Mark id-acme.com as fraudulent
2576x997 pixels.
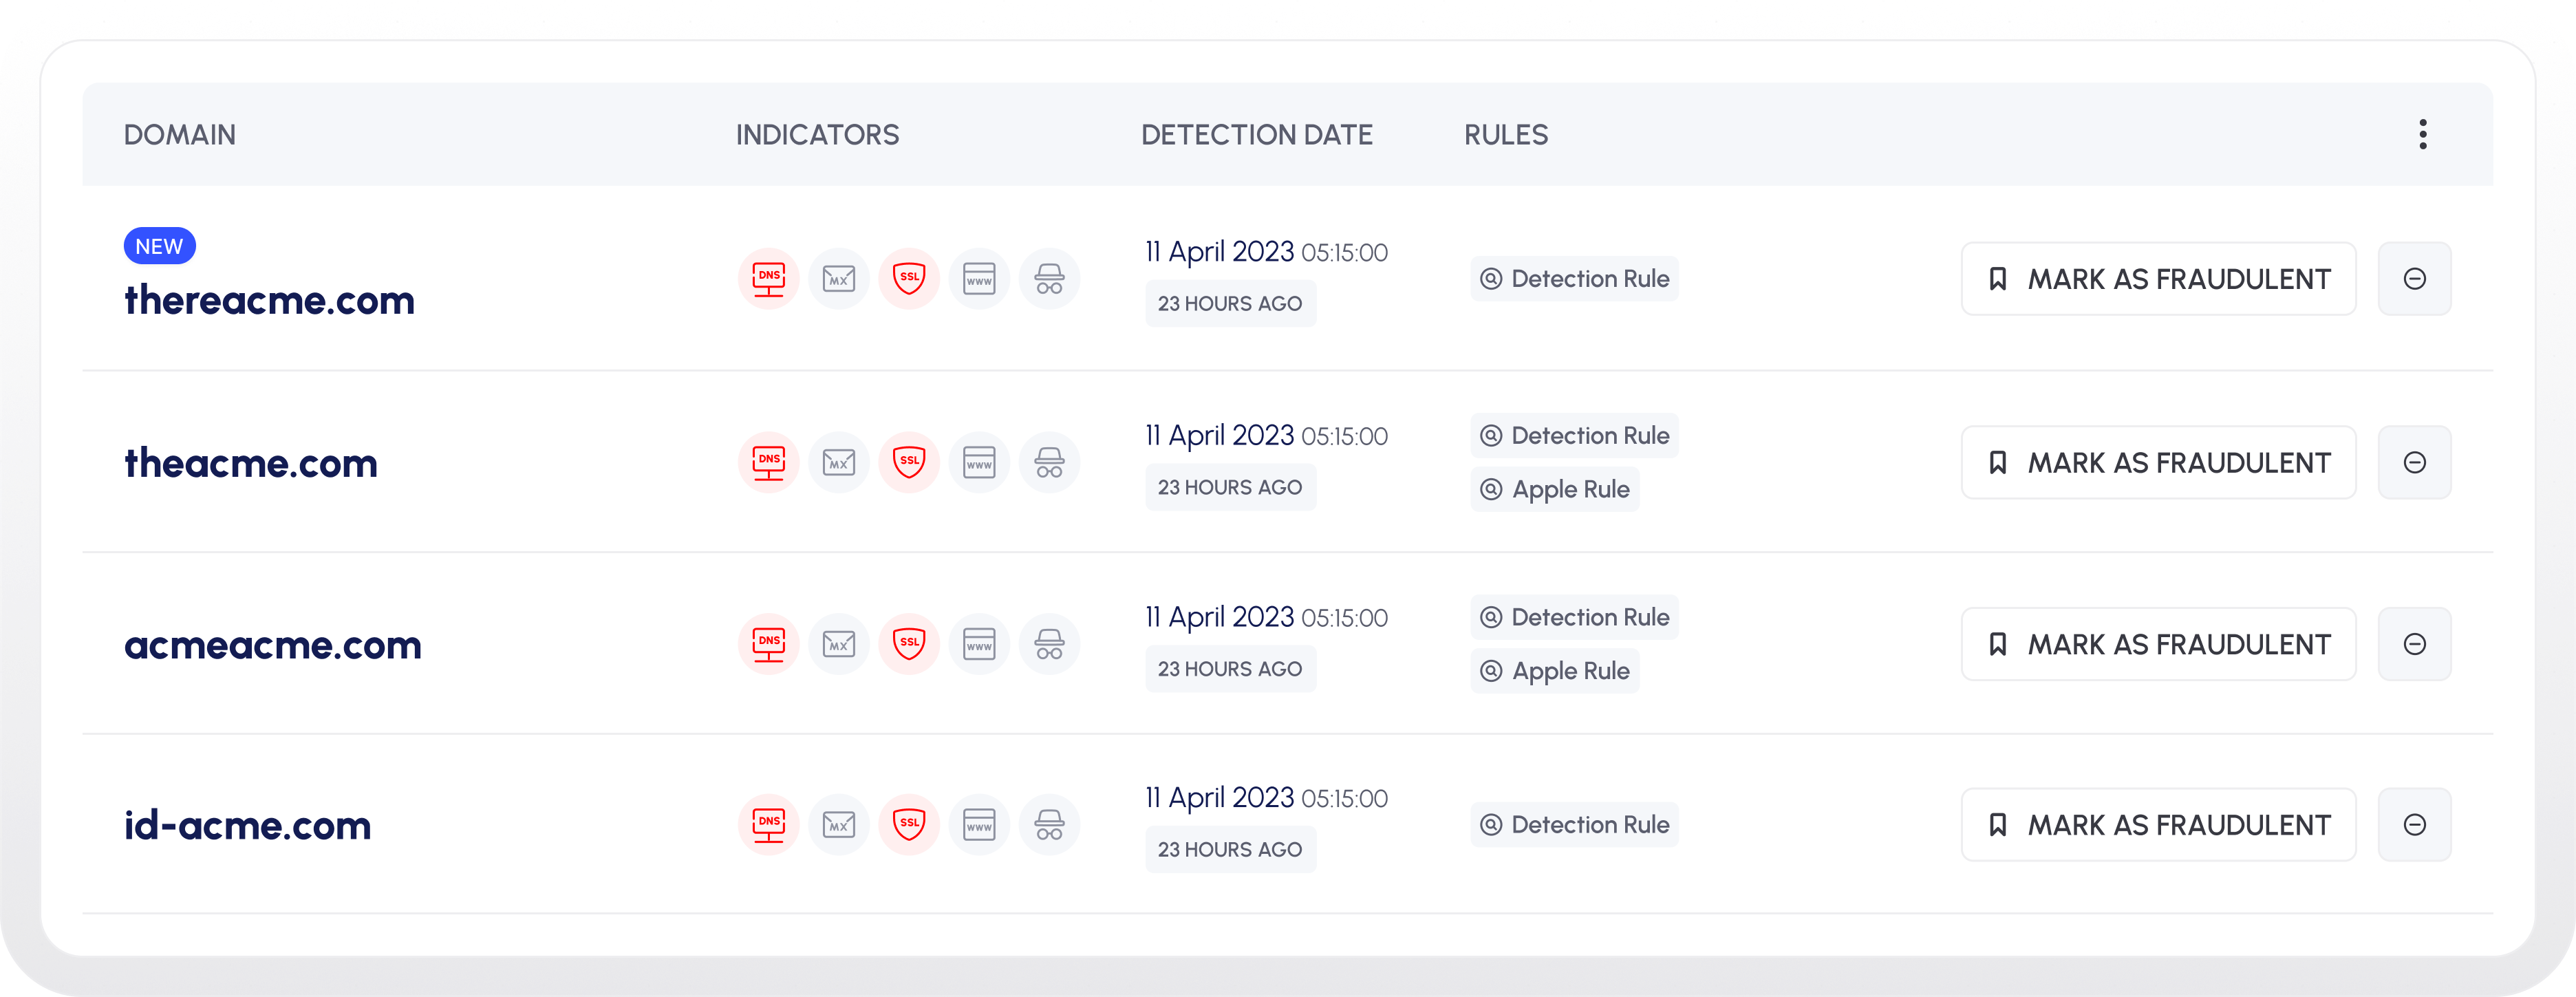pos(2158,825)
